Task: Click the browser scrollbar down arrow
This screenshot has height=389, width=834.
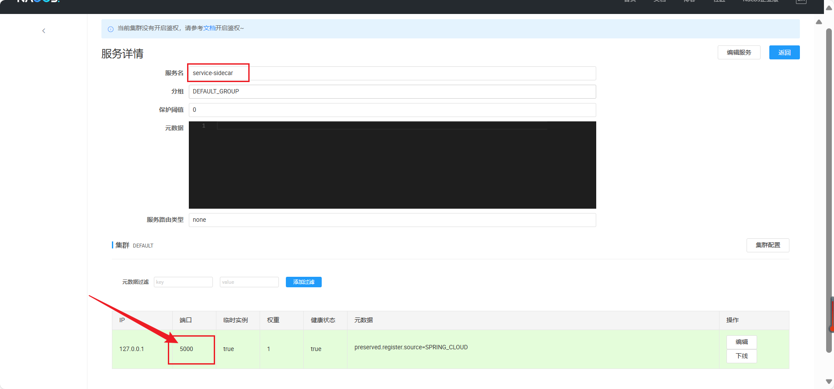Action: (x=829, y=382)
